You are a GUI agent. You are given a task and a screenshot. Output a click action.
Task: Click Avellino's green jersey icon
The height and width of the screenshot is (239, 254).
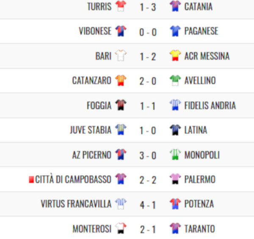click(175, 80)
